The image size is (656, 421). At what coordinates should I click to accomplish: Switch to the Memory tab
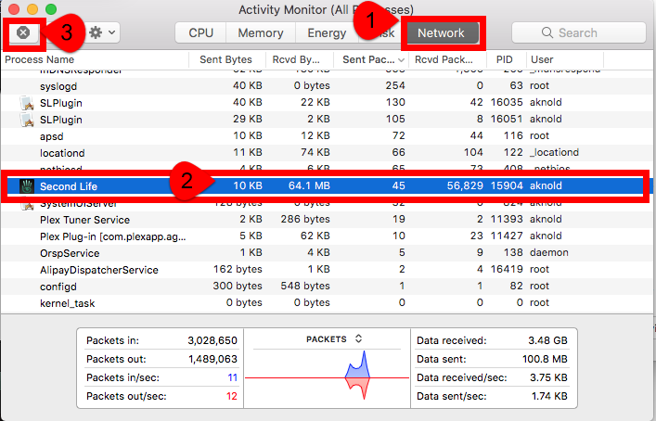coord(261,33)
